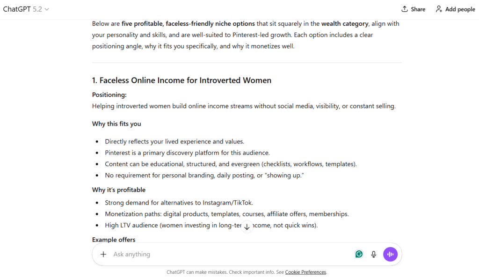The image size is (479, 277).
Task: Click the Faceless Online Income for Introverted Women heading
Action: [x=181, y=80]
